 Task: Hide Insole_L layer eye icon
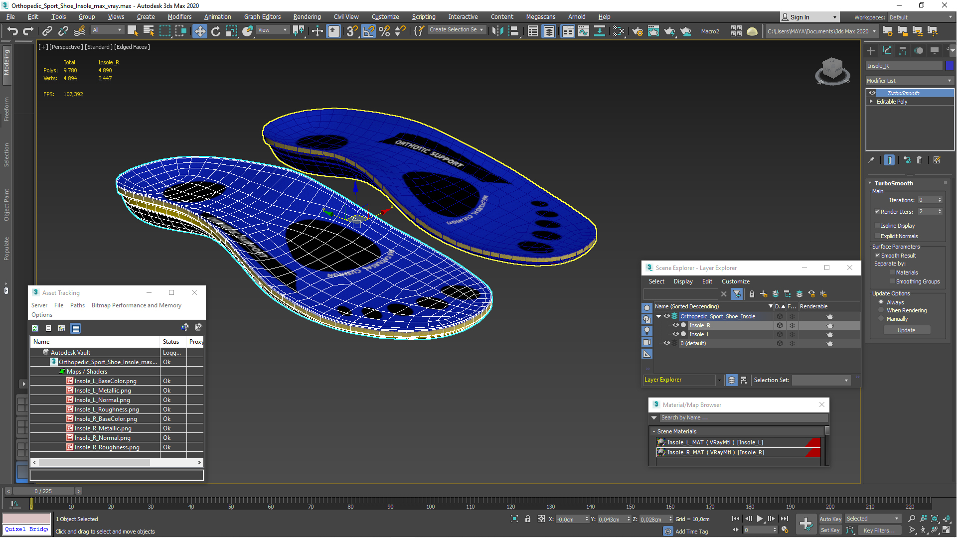click(676, 334)
